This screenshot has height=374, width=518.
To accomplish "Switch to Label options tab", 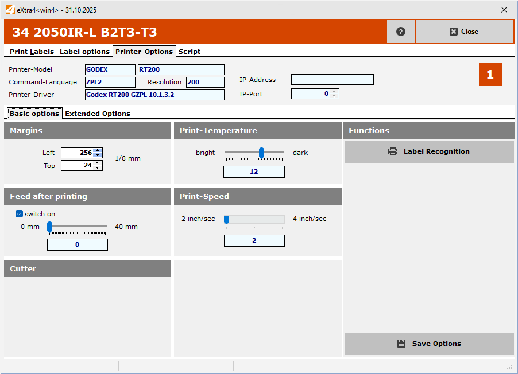I will [84, 52].
